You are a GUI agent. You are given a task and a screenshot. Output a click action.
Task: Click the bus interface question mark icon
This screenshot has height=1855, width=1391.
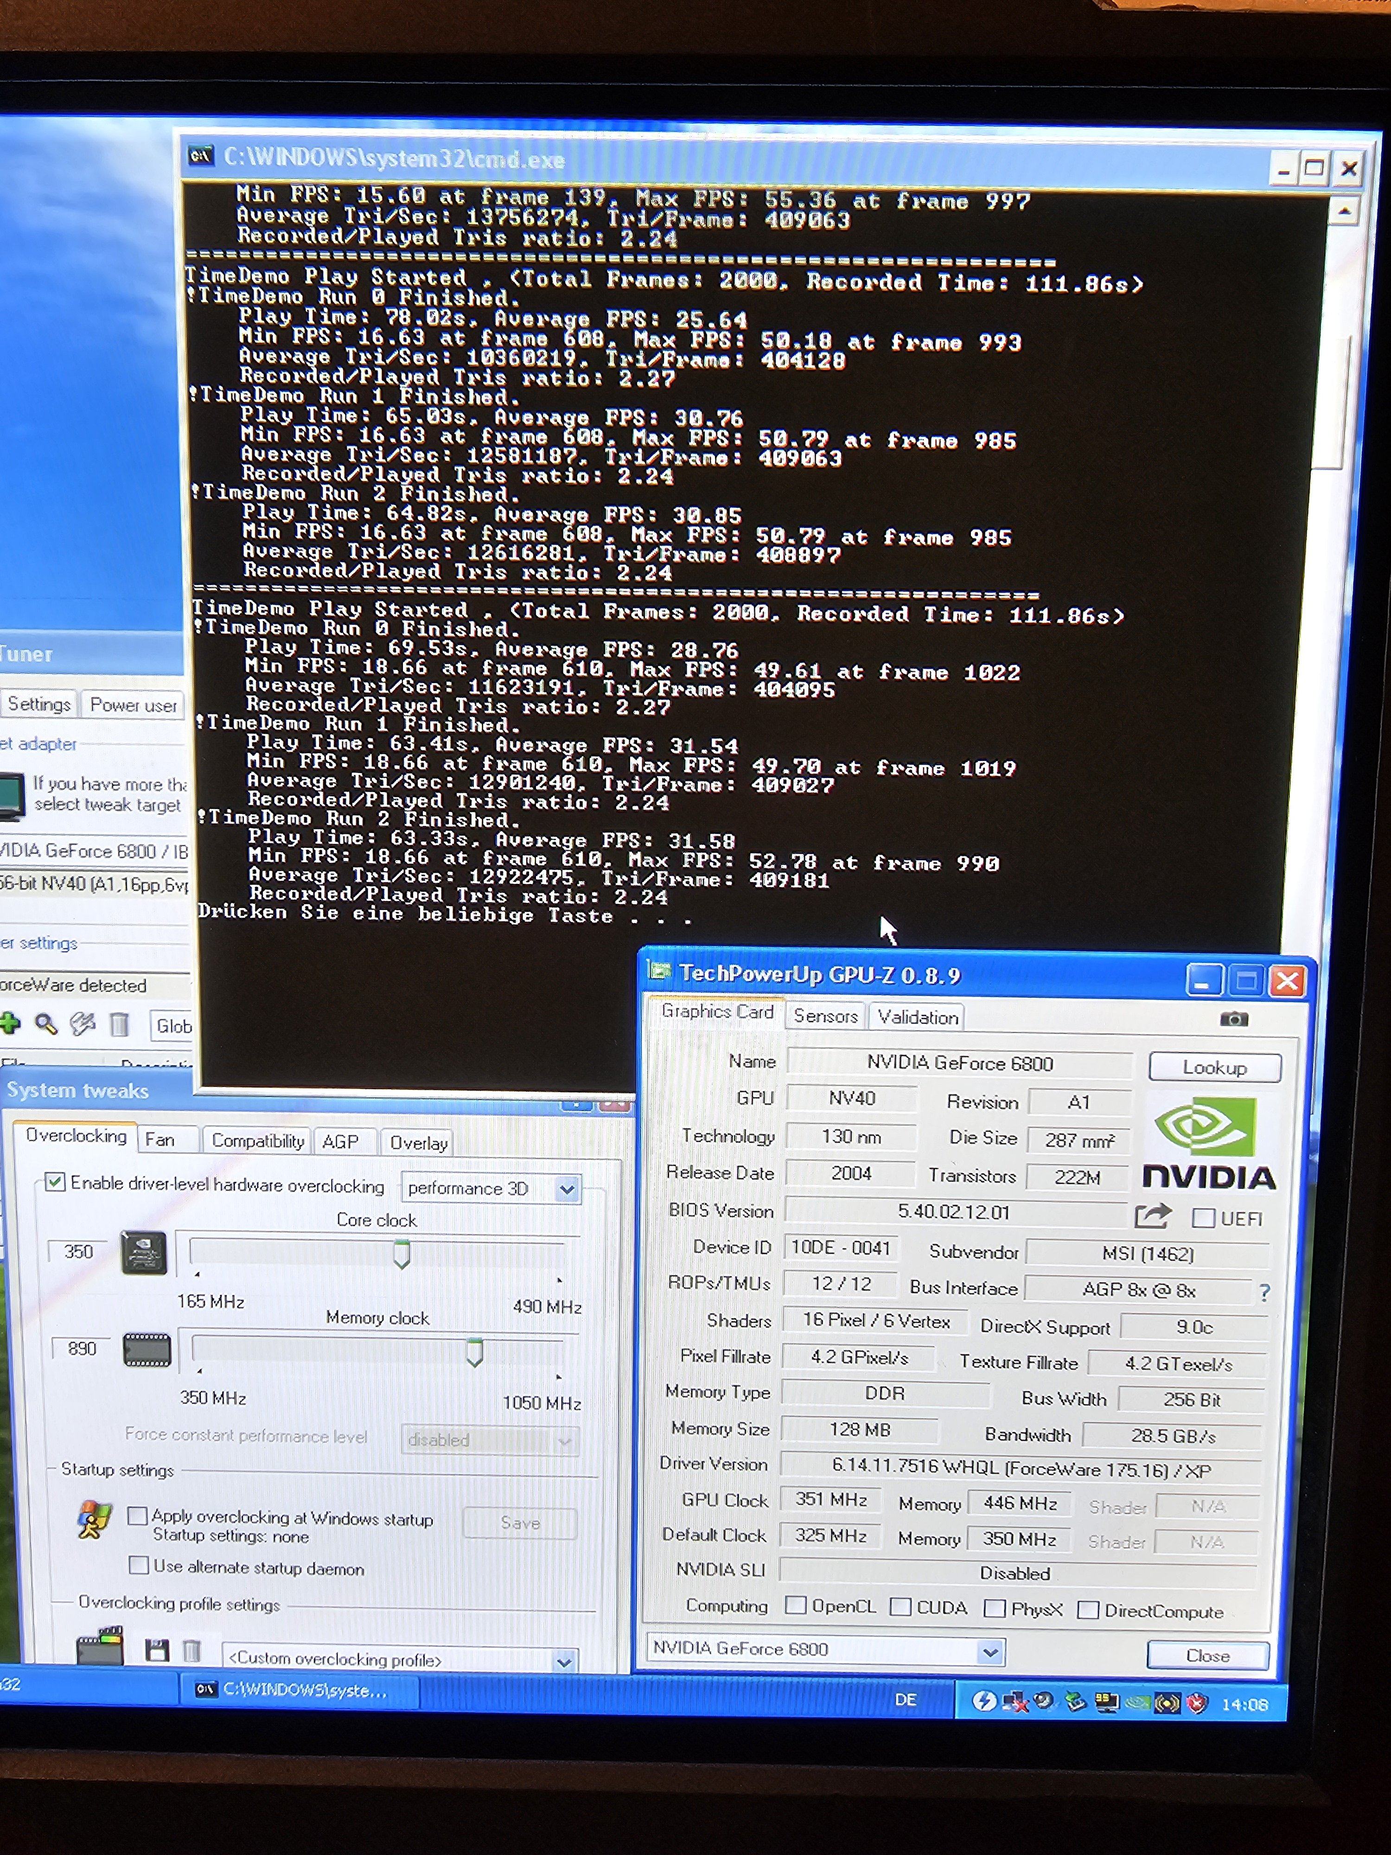(1264, 1292)
